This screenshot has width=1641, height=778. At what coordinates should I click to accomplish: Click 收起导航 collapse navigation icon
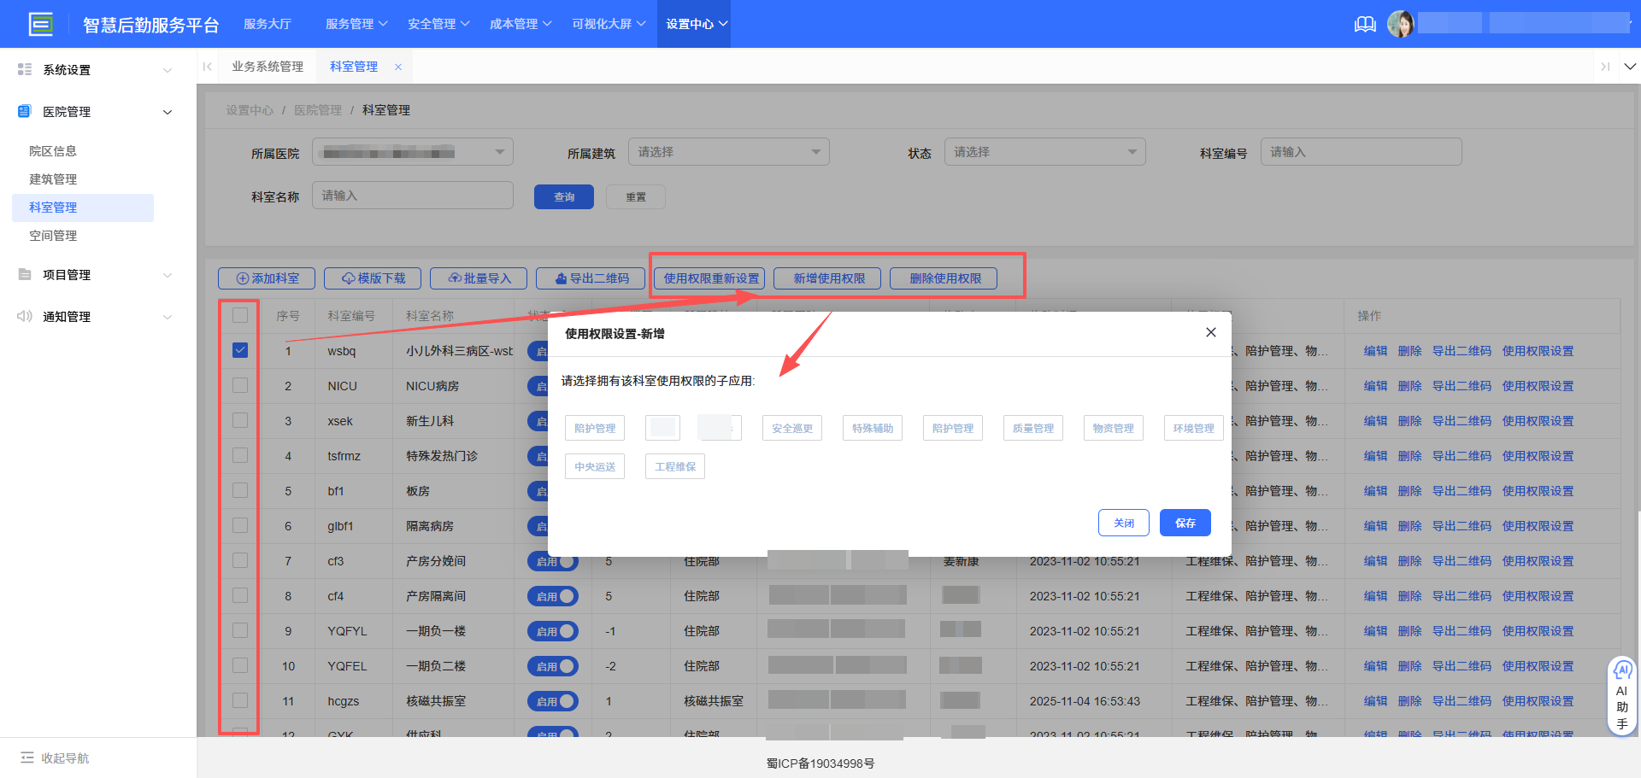pyautogui.click(x=27, y=758)
